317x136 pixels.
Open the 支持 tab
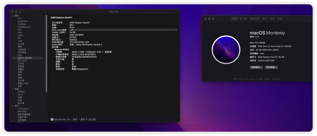pyautogui.click(x=272, y=19)
